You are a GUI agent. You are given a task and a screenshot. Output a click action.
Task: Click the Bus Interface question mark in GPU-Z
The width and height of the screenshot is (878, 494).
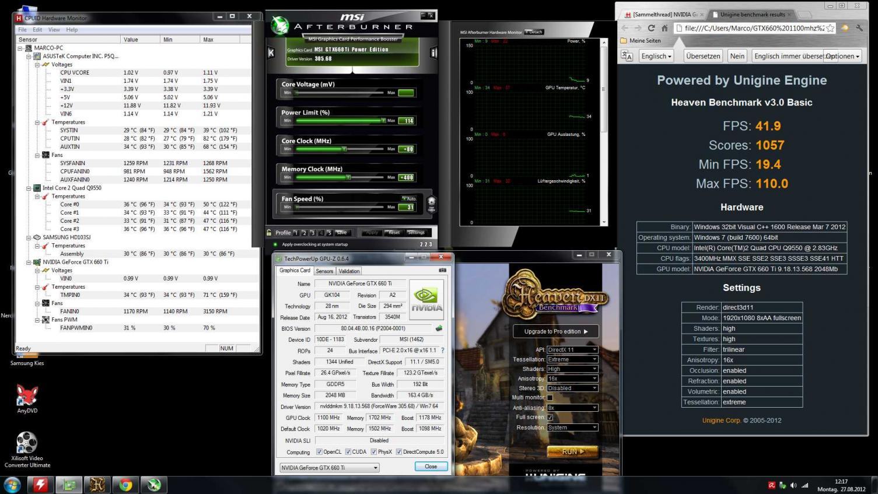[x=442, y=351]
